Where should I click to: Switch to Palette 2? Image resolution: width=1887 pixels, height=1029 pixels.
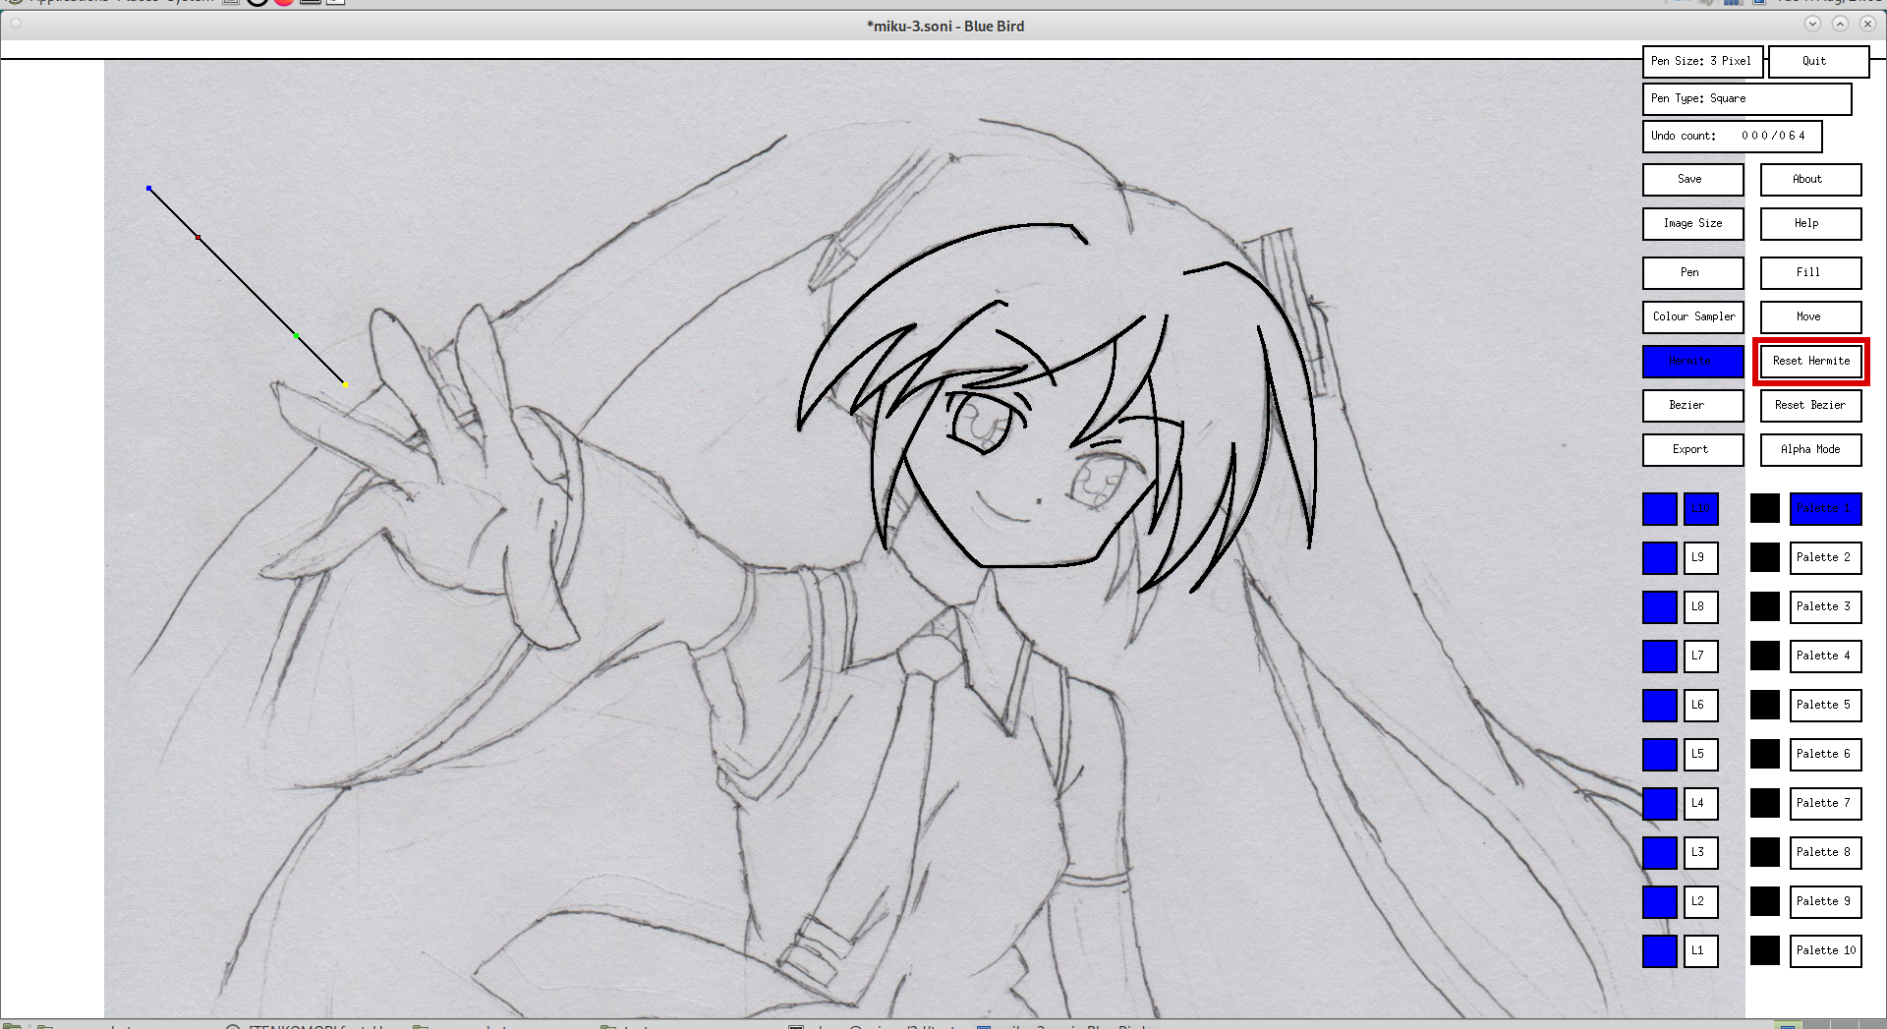click(x=1825, y=557)
